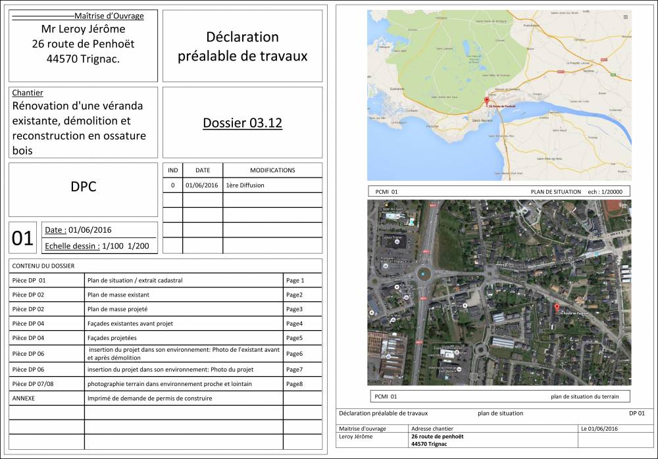Click 'Façades projetées' entry
658x459 pixels.
click(112, 338)
